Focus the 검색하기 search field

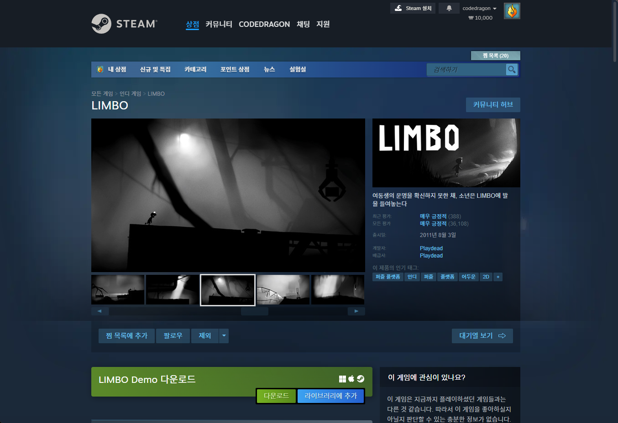(x=466, y=69)
